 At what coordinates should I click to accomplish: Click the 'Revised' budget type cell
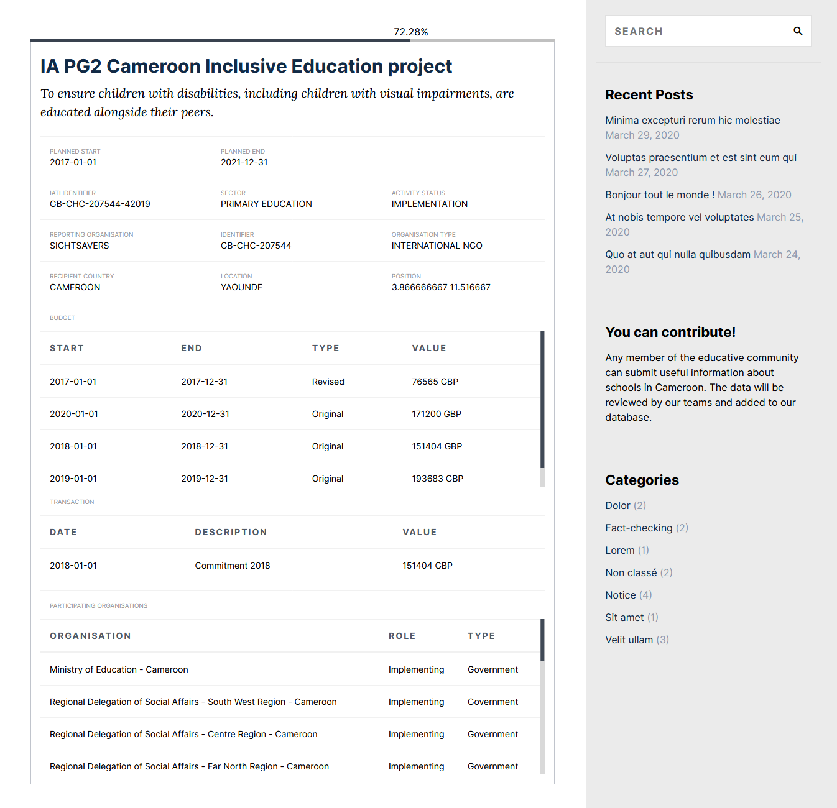click(x=328, y=382)
